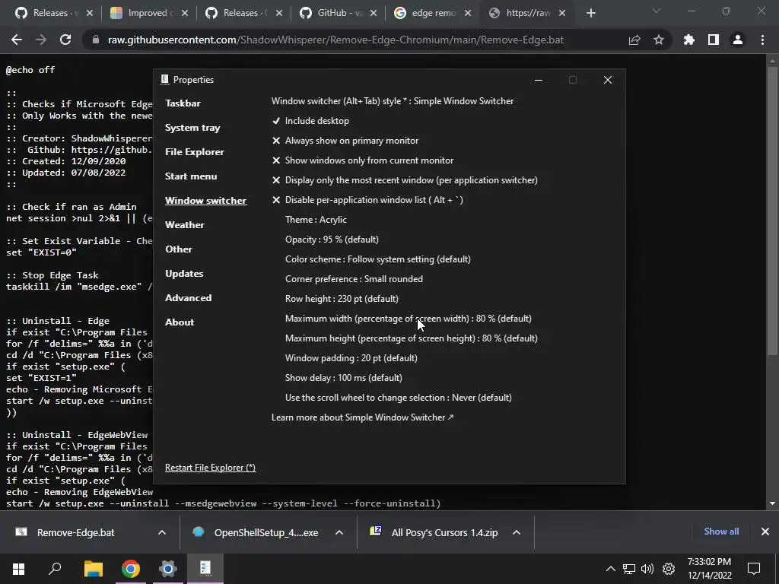Screen dimensions: 779x584
Task: Open the Chrome extensions puzzle icon
Action: [689, 40]
